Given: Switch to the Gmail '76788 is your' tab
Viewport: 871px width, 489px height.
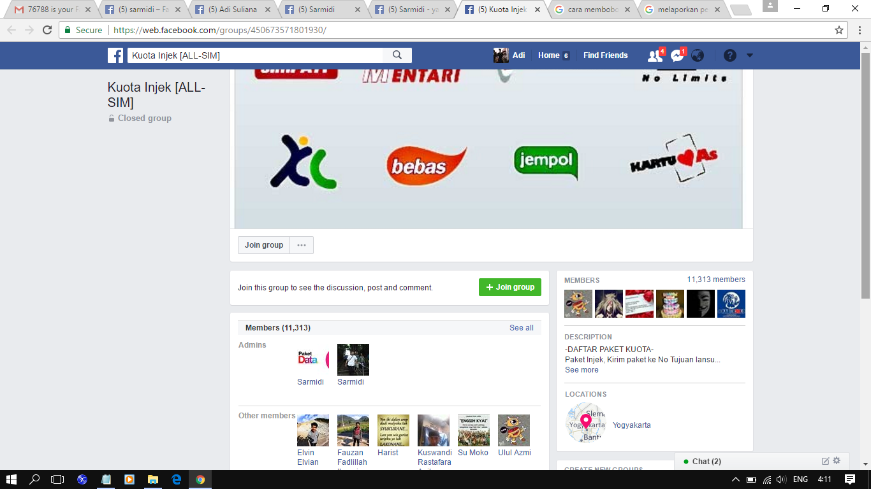Looking at the screenshot, I should pos(50,10).
